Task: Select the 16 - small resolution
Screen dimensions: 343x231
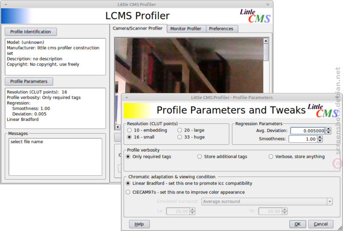Action: [x=141, y=137]
